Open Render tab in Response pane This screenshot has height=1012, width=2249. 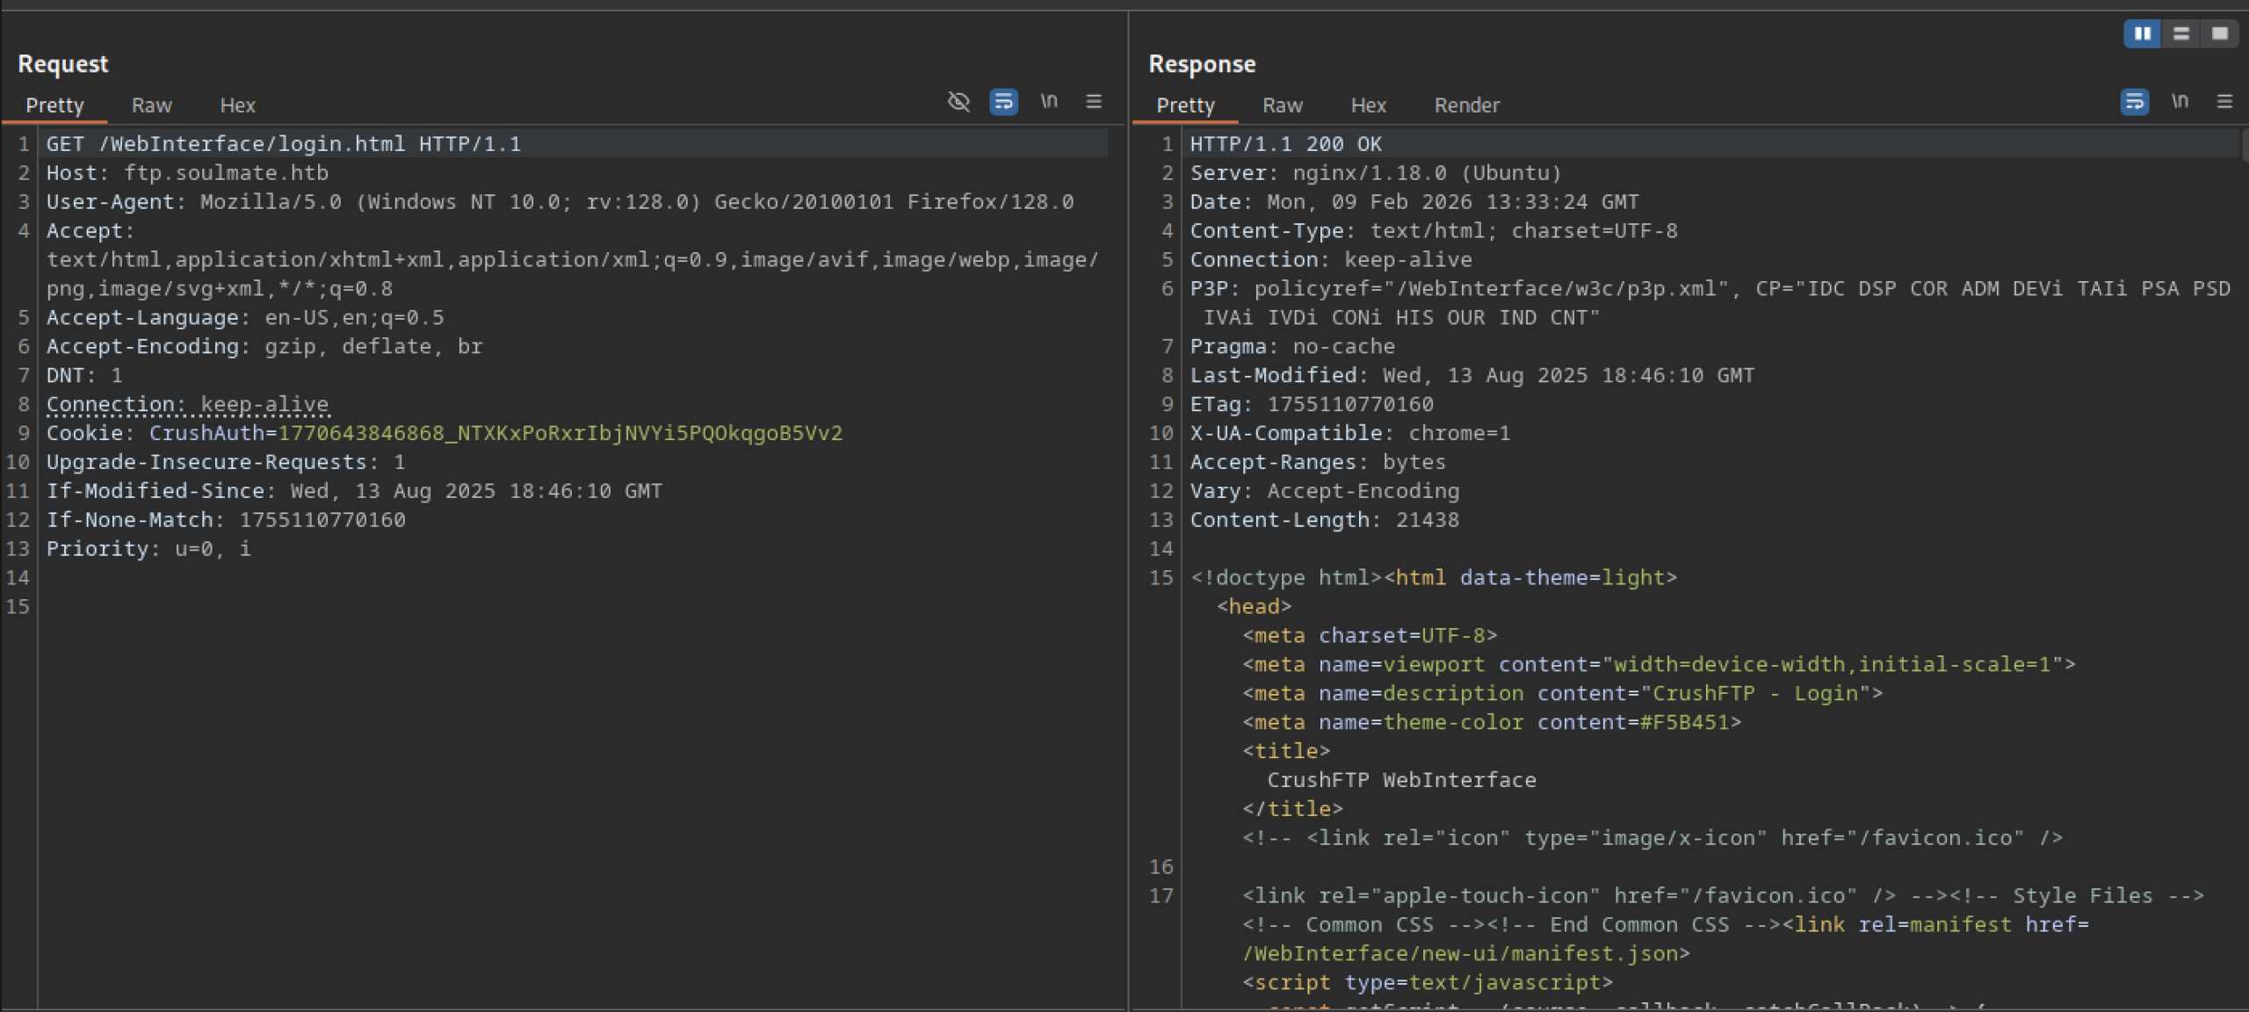[x=1466, y=105]
